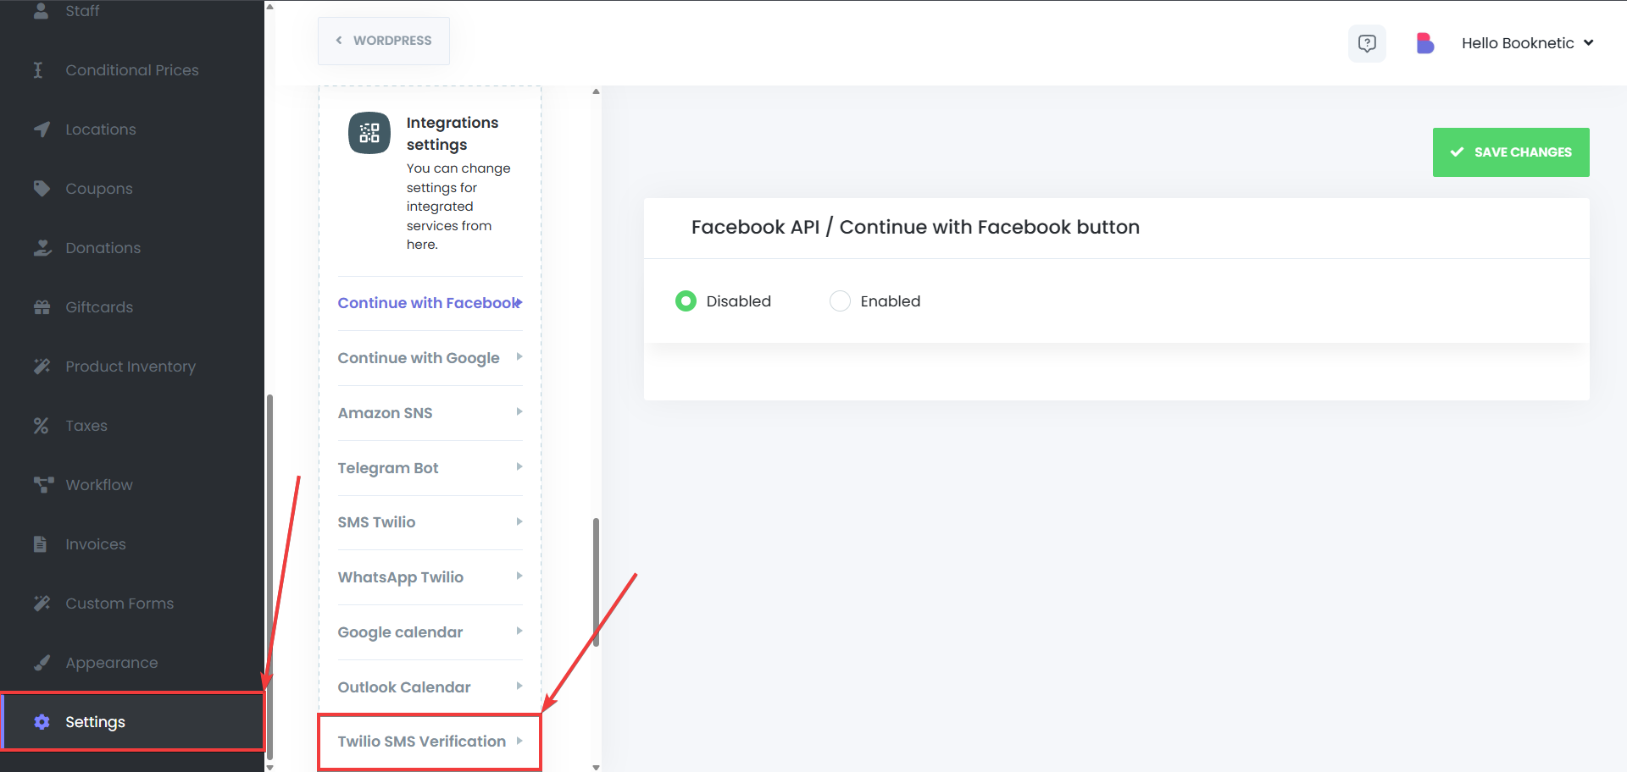Image resolution: width=1627 pixels, height=772 pixels.
Task: Expand the Outlook Calendar arrow
Action: tap(519, 687)
